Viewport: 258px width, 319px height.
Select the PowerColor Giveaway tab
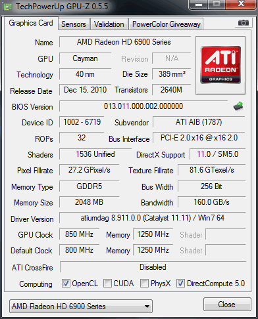click(x=167, y=24)
